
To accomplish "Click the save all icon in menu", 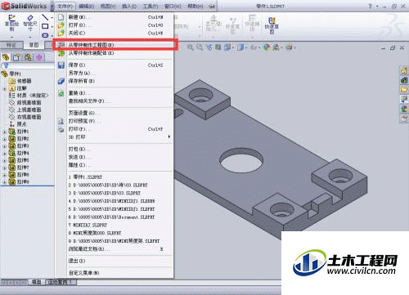I will [61, 81].
